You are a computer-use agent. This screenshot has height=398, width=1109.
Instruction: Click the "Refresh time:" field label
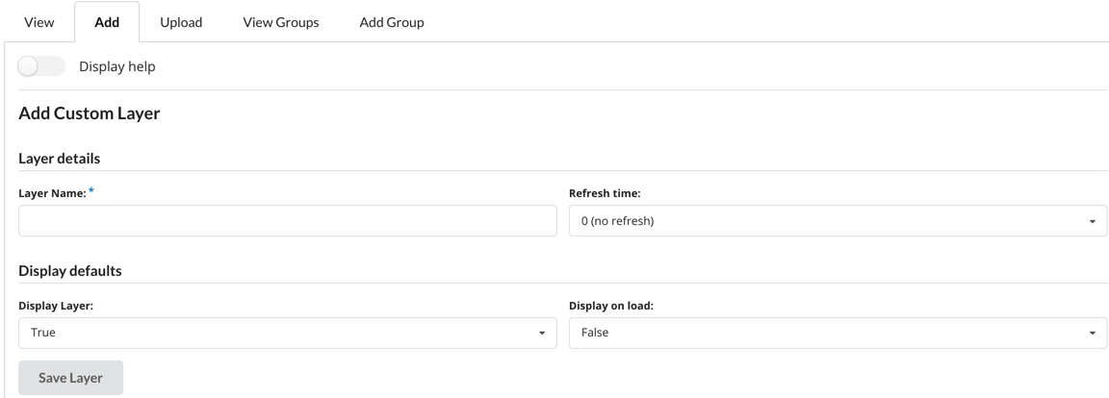(605, 193)
